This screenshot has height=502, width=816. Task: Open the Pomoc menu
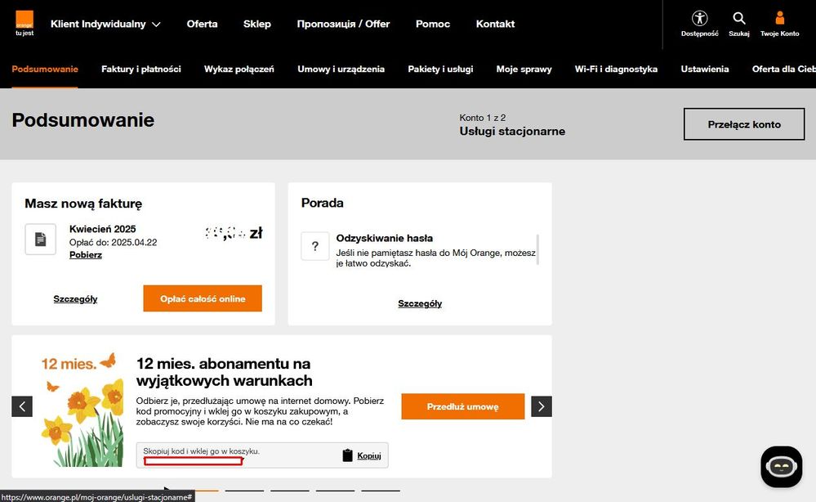pos(432,24)
